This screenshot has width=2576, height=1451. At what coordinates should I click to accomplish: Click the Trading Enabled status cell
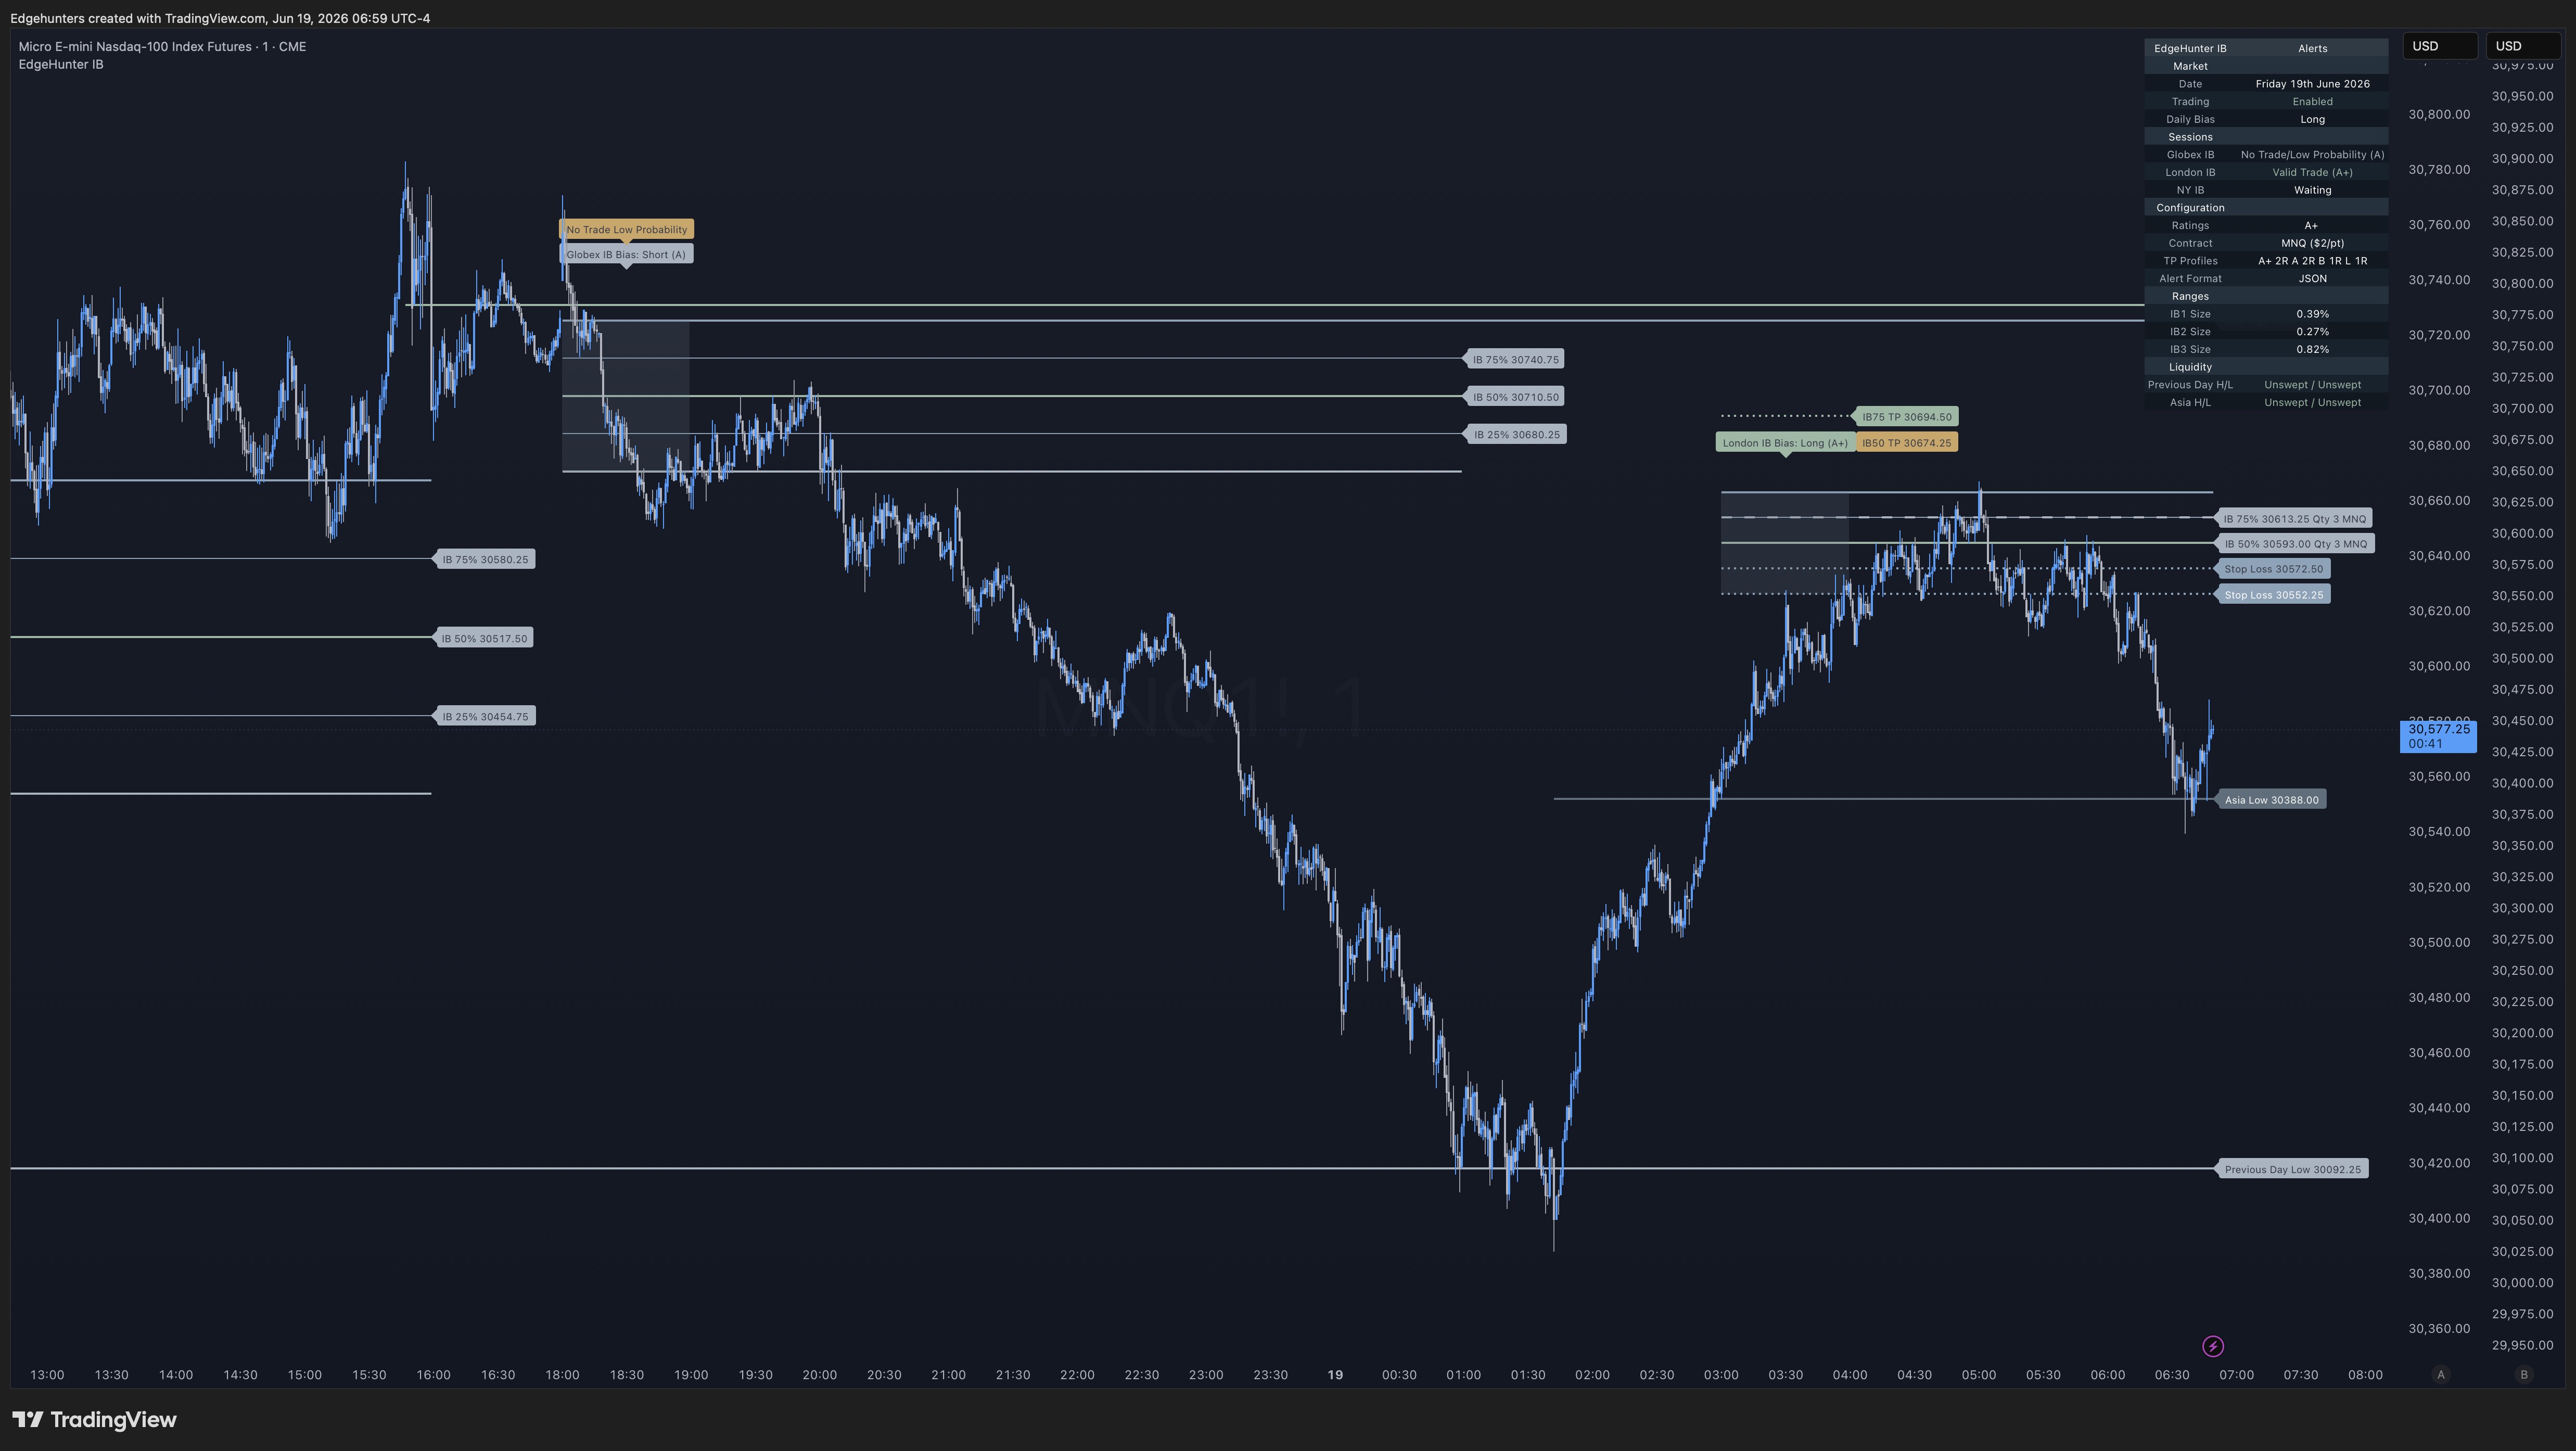(2312, 101)
